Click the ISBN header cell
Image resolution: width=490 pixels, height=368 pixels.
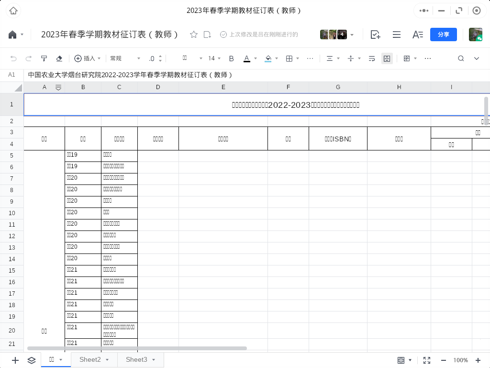338,138
